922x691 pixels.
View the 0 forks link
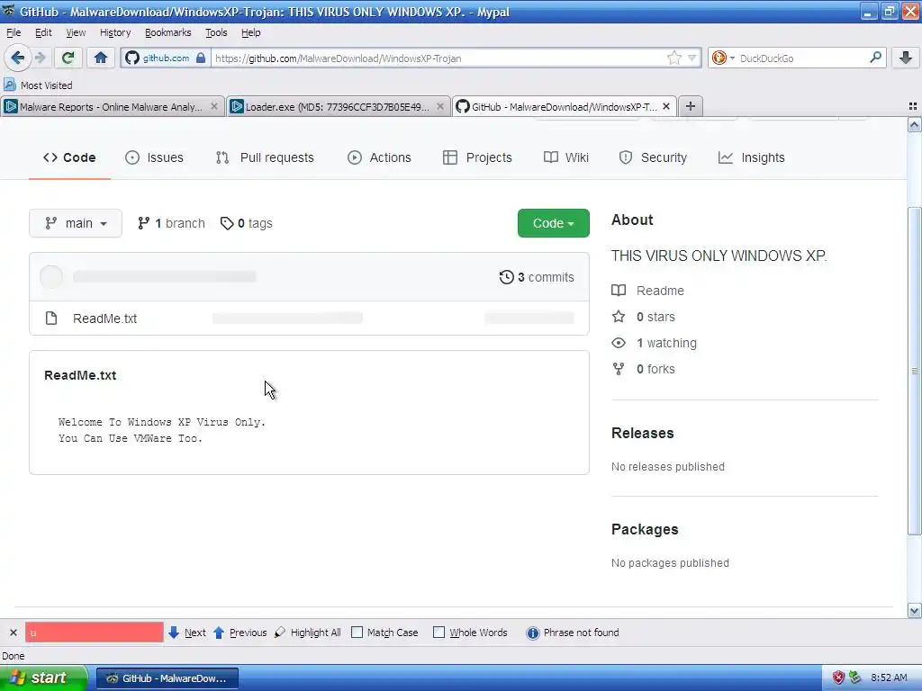pos(655,369)
